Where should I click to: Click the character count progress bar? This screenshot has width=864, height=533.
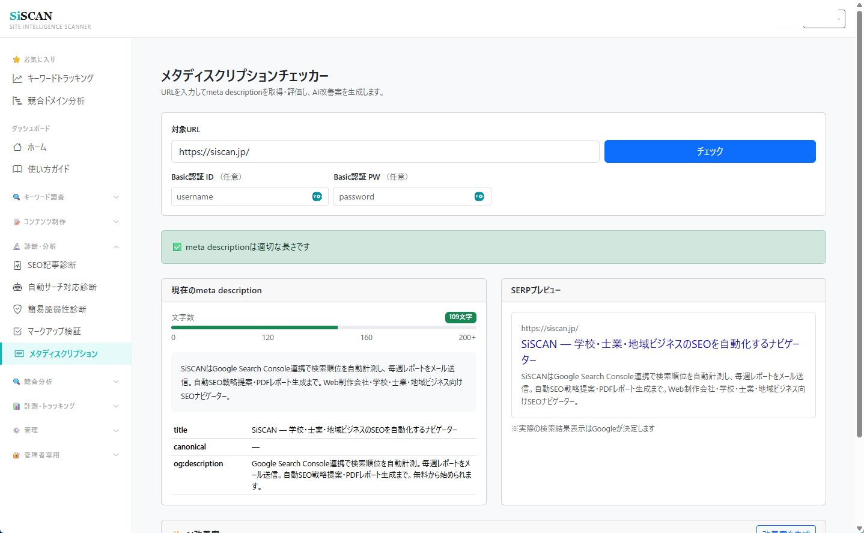coord(324,327)
